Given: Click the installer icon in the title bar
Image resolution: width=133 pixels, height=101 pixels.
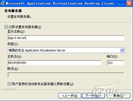Looking at the screenshot, I should [x=3, y=3].
